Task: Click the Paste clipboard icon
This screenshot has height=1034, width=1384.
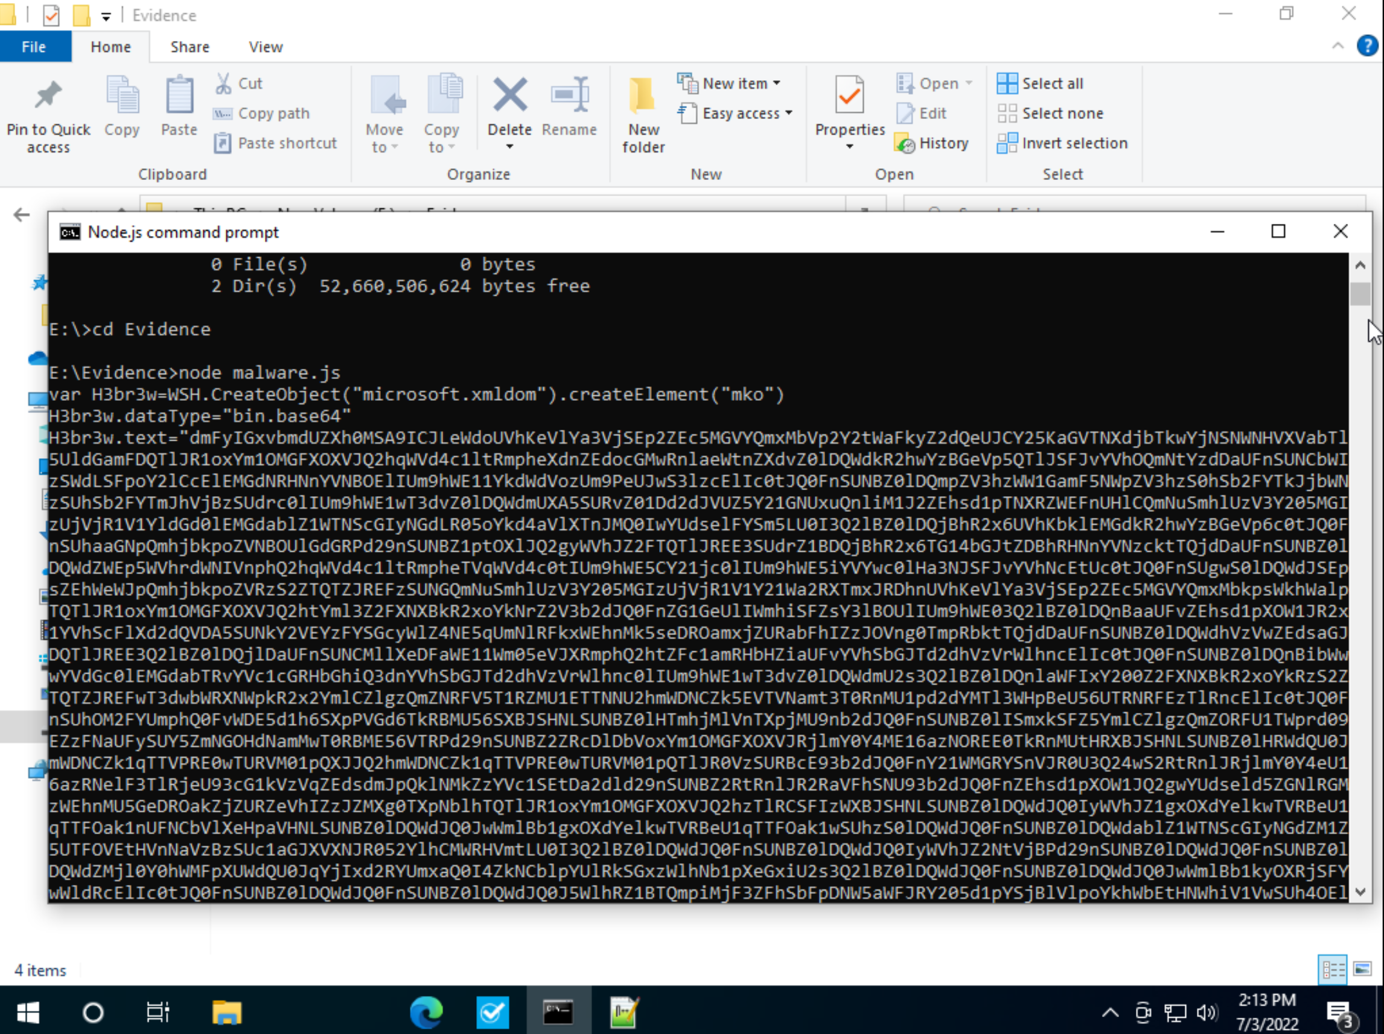Action: click(179, 96)
